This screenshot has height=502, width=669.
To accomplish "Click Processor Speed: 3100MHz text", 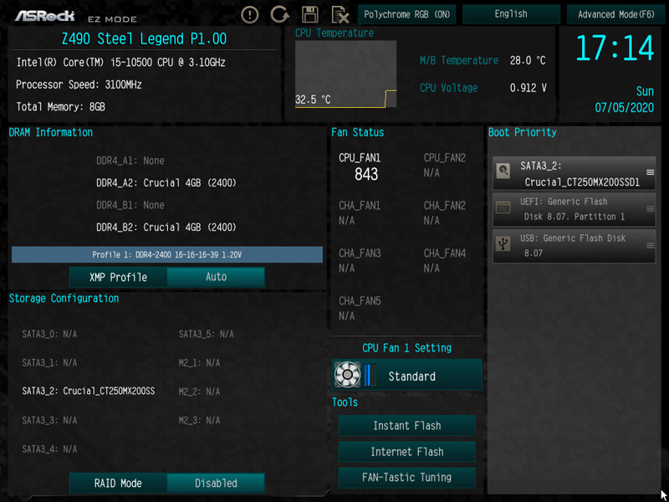I will pos(79,85).
